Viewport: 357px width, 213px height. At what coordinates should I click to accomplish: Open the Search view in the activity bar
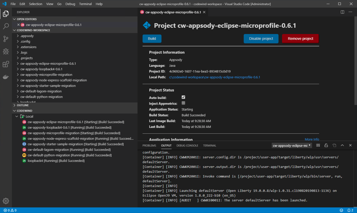click(x=6, y=26)
